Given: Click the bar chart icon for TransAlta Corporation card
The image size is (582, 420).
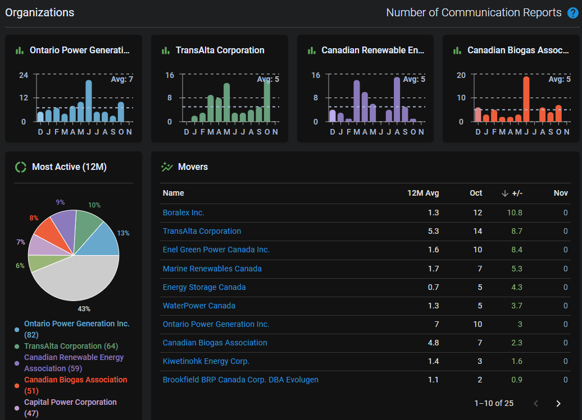Looking at the screenshot, I should [166, 50].
